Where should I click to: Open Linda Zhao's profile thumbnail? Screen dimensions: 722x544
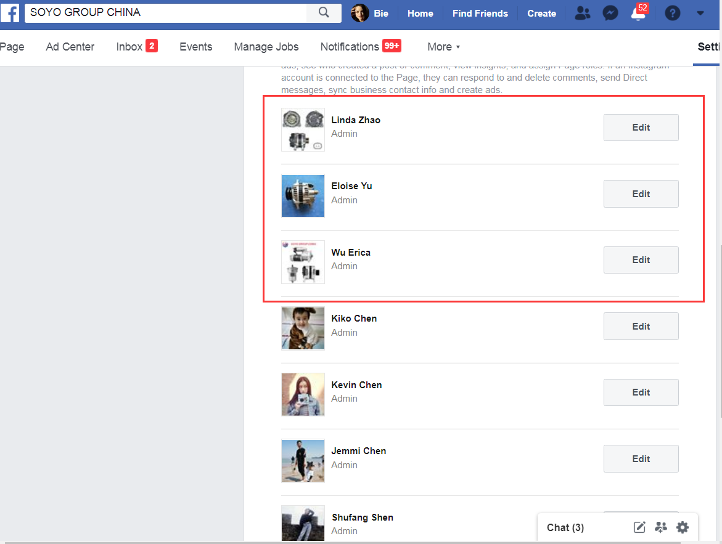pyautogui.click(x=303, y=130)
